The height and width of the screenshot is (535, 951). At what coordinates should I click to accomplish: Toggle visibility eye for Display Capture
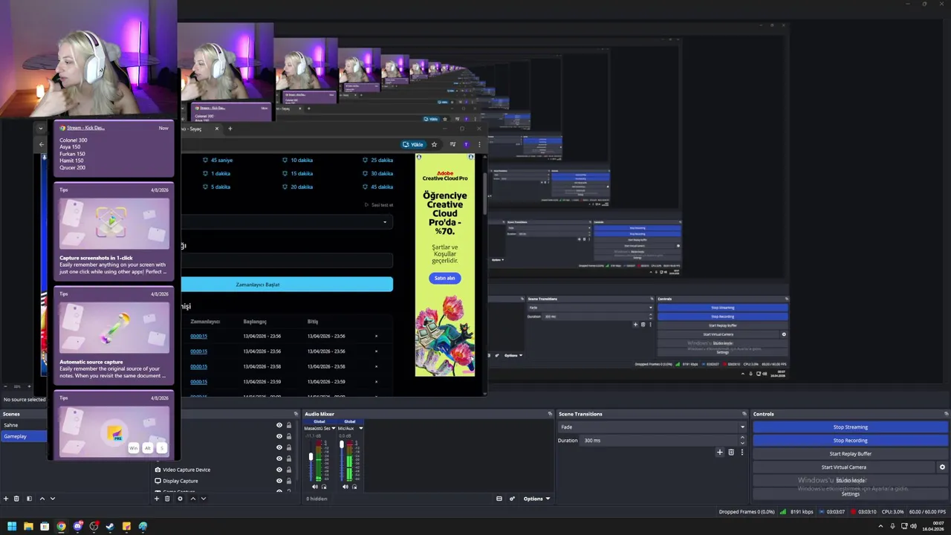click(279, 481)
